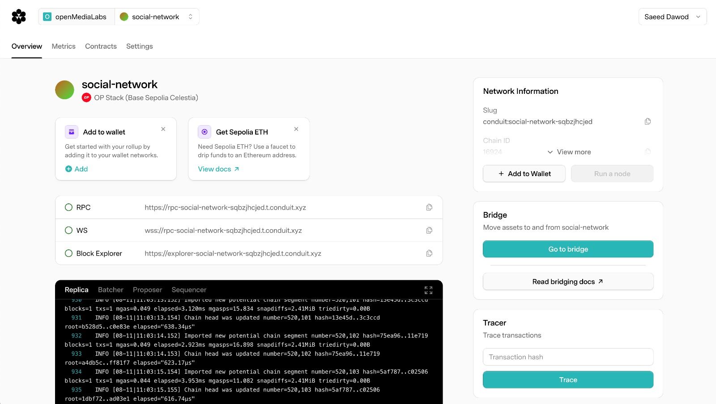
Task: Click the Run a node button
Action: pyautogui.click(x=612, y=173)
